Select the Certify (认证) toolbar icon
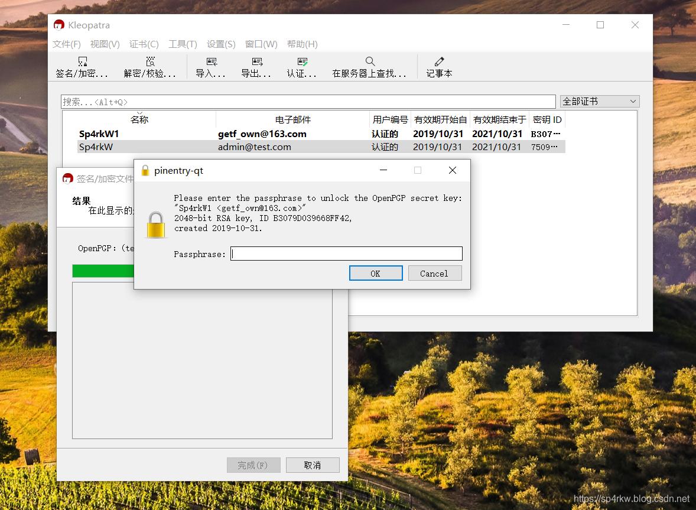 pyautogui.click(x=302, y=62)
